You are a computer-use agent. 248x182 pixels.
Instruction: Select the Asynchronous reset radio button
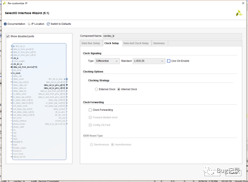(112, 145)
